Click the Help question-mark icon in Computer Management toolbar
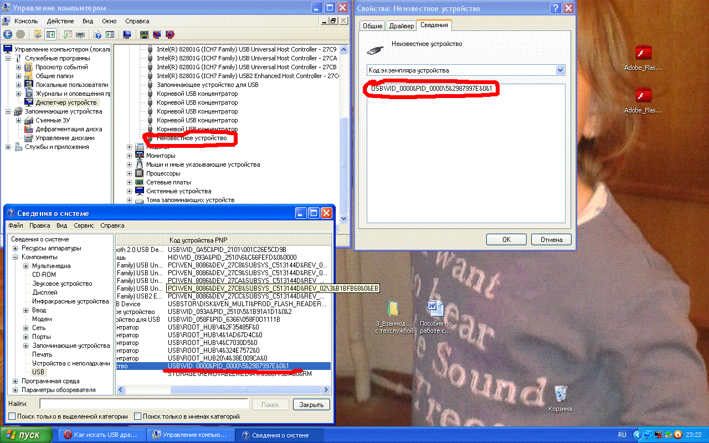 click(96, 34)
